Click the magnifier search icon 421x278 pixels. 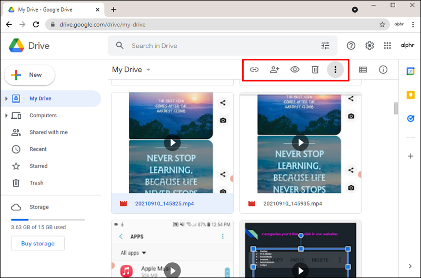[120, 46]
